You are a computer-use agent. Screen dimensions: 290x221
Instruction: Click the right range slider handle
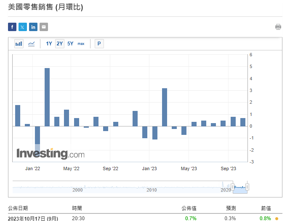[247, 187]
